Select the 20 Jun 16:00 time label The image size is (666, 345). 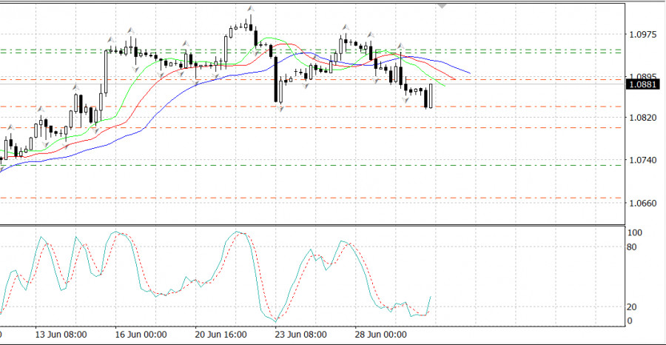click(x=220, y=335)
